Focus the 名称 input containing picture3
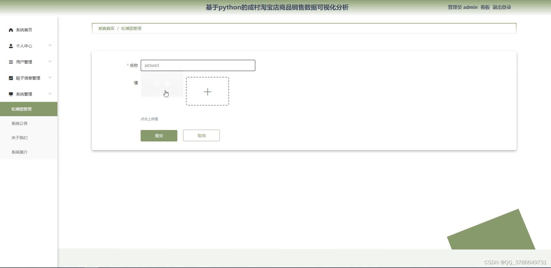The width and height of the screenshot is (551, 268). [198, 65]
